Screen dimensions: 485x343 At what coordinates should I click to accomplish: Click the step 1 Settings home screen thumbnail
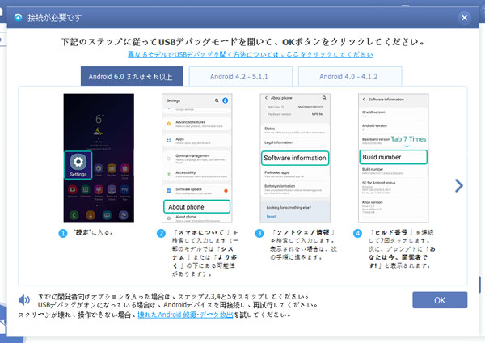[x=99, y=159]
